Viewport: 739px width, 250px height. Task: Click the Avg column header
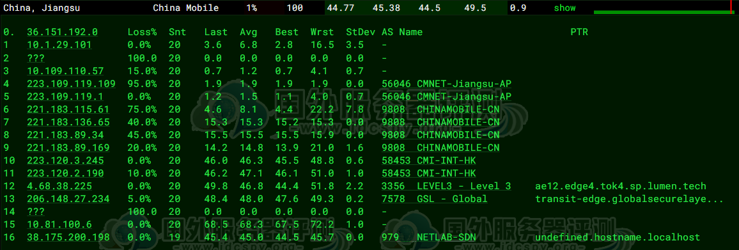coord(249,32)
